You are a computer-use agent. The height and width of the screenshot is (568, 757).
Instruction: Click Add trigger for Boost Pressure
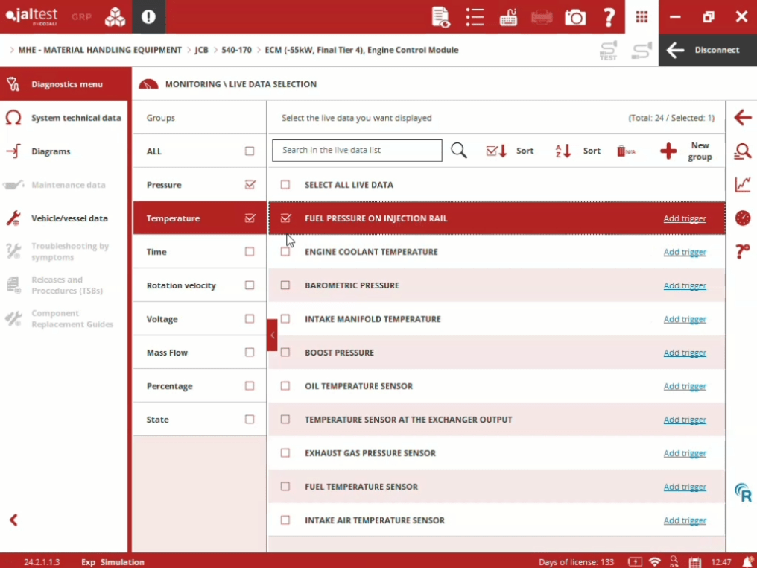(x=684, y=353)
